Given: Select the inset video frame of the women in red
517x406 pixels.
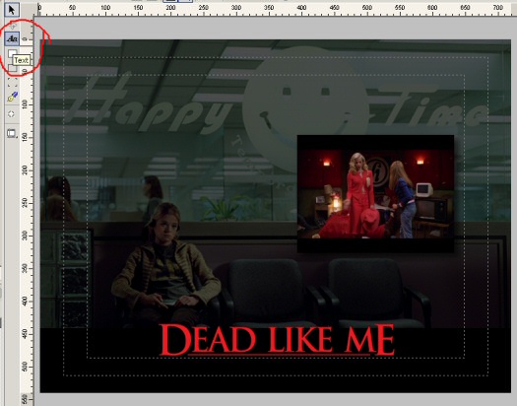Looking at the screenshot, I should 375,193.
